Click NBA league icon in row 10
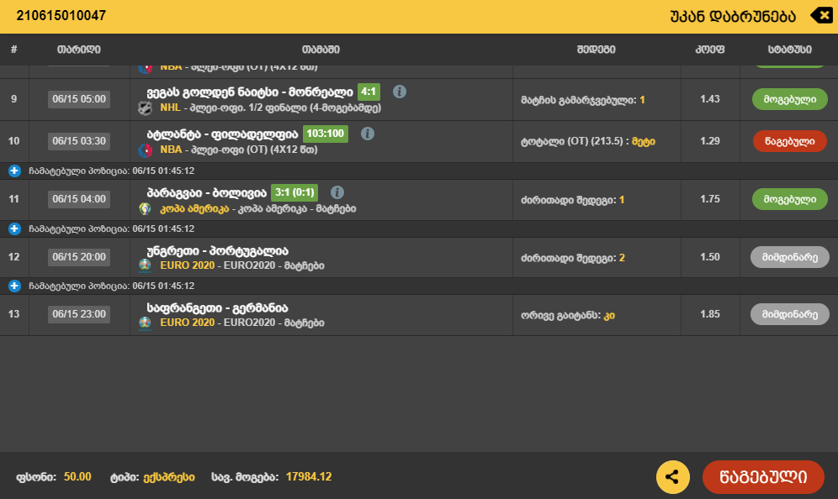The image size is (838, 499). coord(146,150)
